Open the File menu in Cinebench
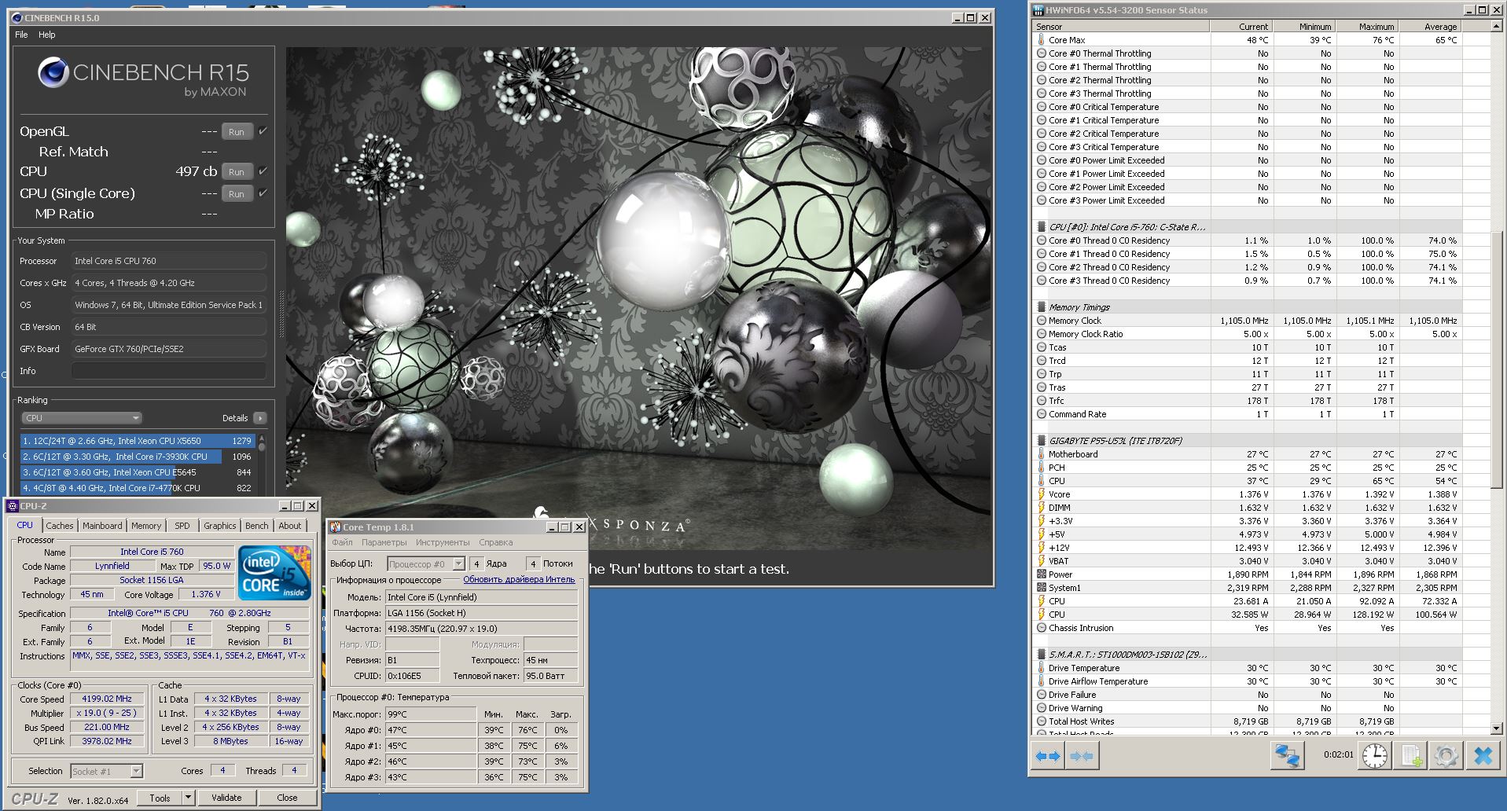 (21, 35)
